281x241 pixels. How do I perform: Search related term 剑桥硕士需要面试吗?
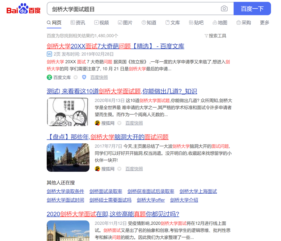pyautogui.click(x=110, y=200)
